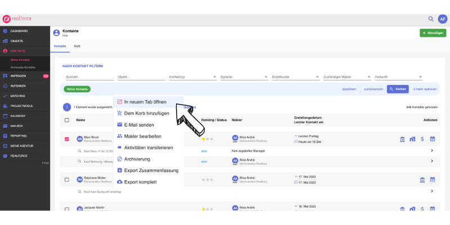
Task: Switch to the Kontakte tab
Action: click(60, 46)
